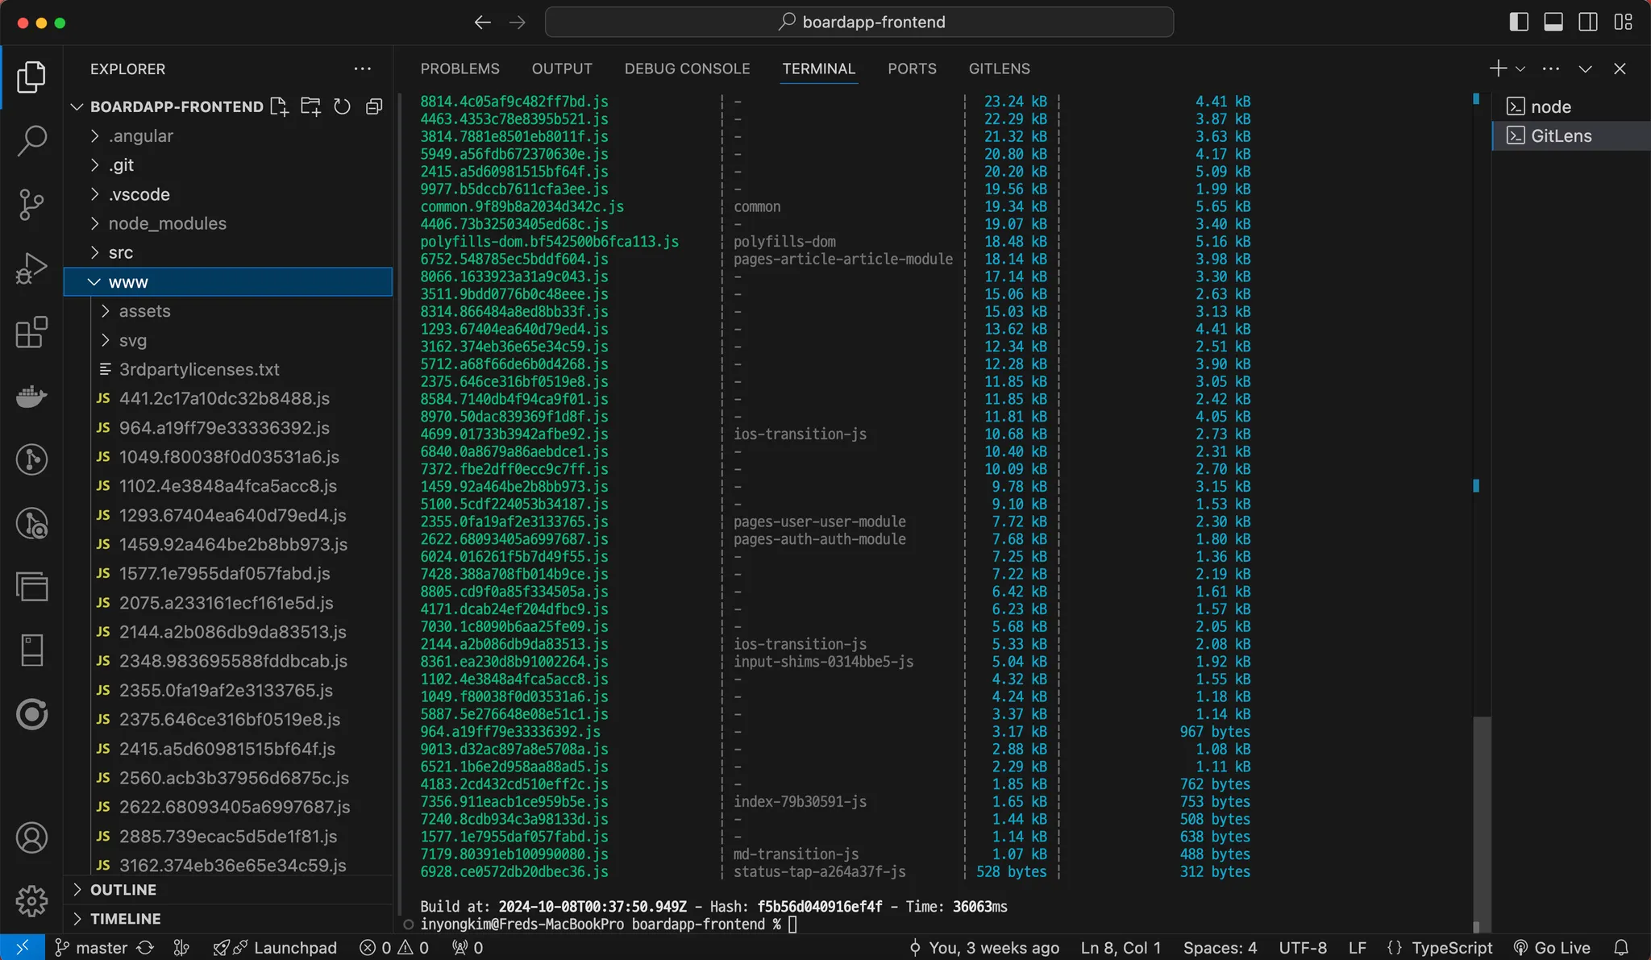Click Go Live in status bar
This screenshot has width=1651, height=960.
click(x=1552, y=947)
